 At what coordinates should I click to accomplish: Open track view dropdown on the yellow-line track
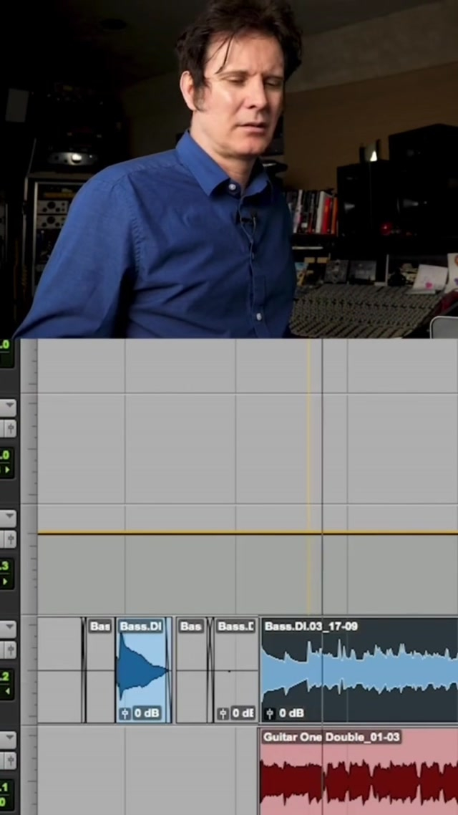(8, 517)
